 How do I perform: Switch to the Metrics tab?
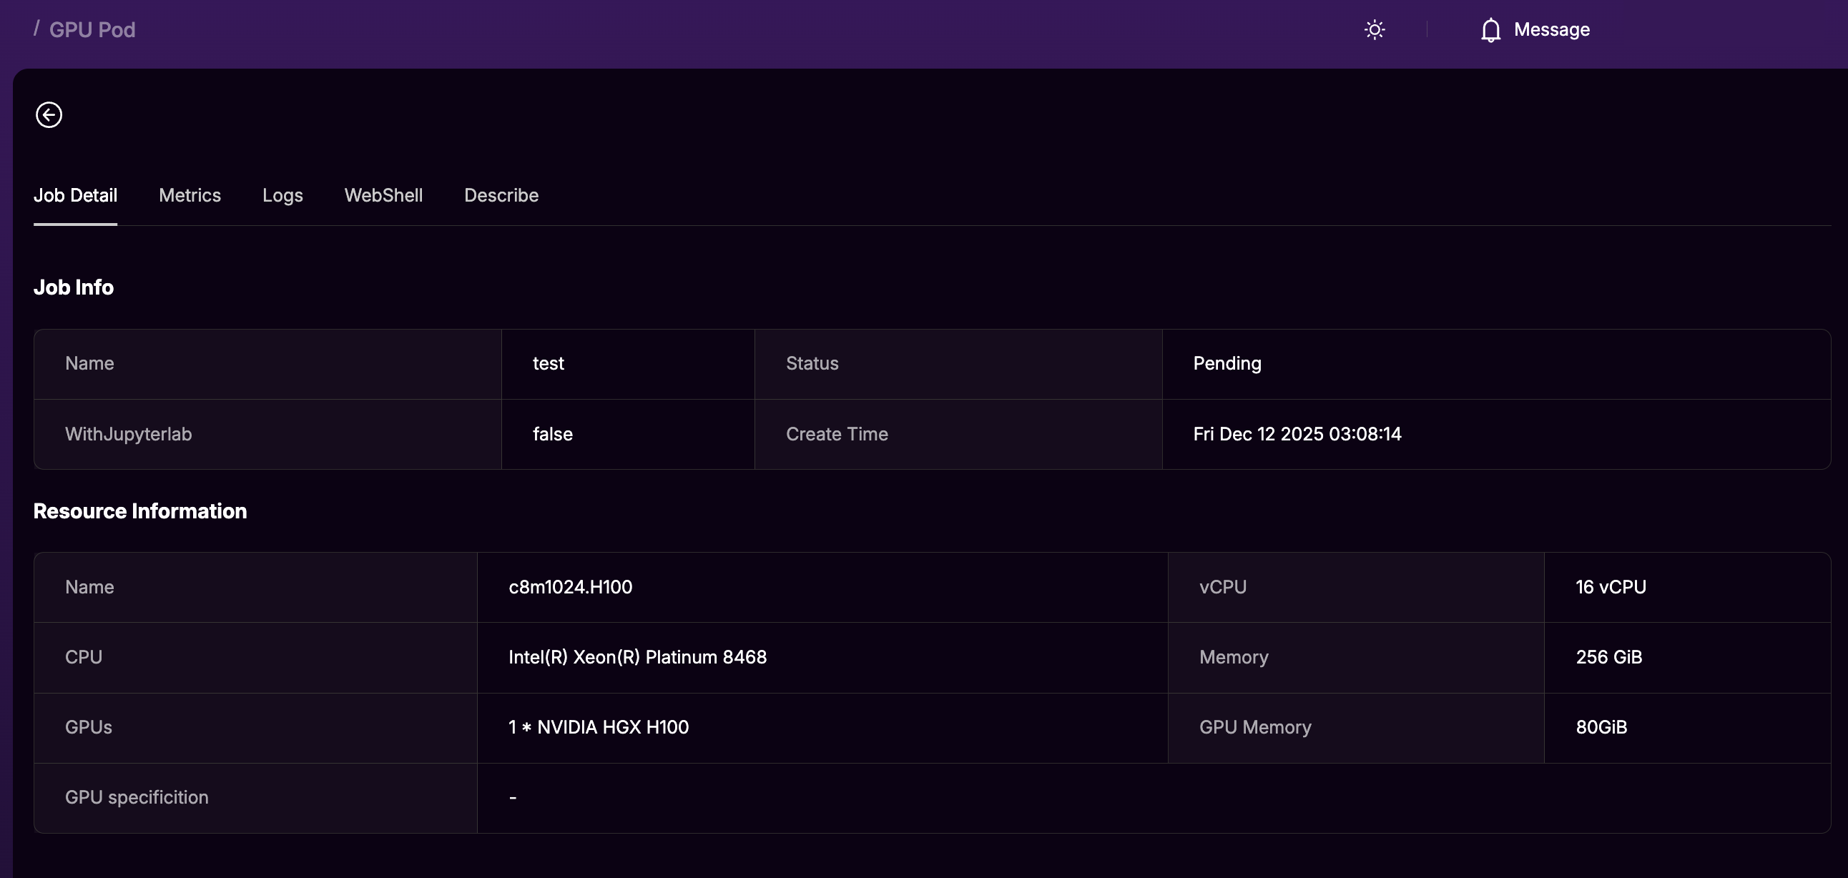pyautogui.click(x=190, y=195)
